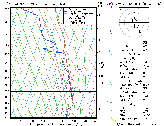Click the Most Unstable theta-e value 332
164x126 pixels.
(146, 88)
